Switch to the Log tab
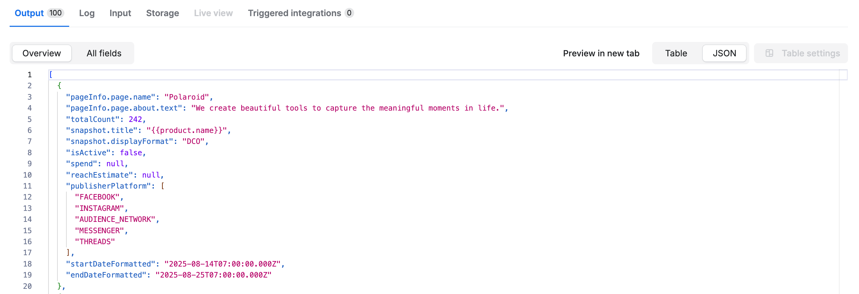The image size is (859, 294). coord(87,13)
